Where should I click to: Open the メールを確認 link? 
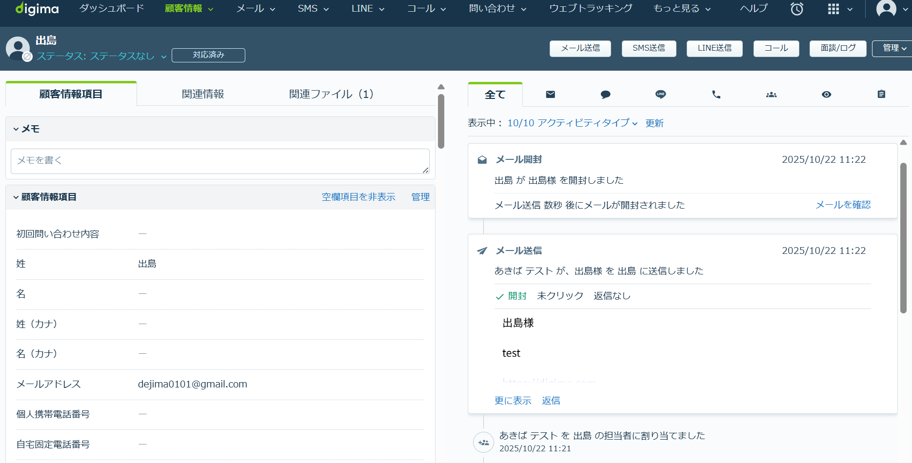[843, 205]
